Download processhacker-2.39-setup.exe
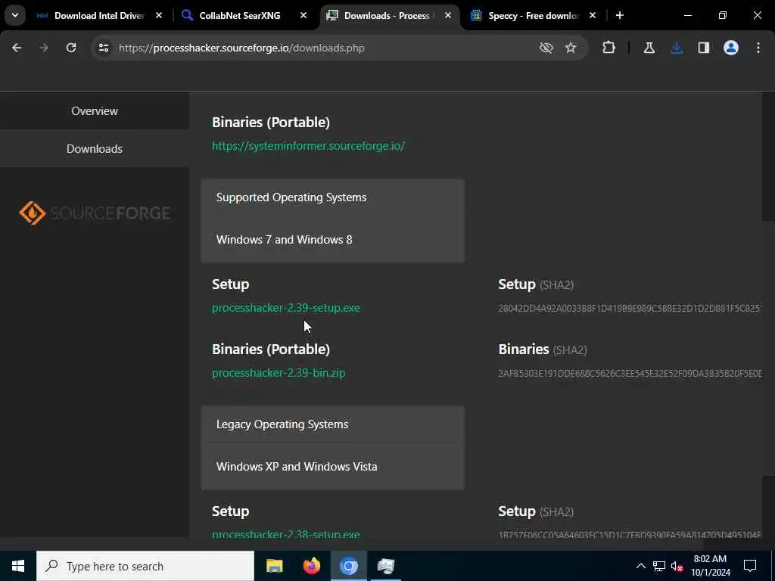 pyautogui.click(x=286, y=308)
